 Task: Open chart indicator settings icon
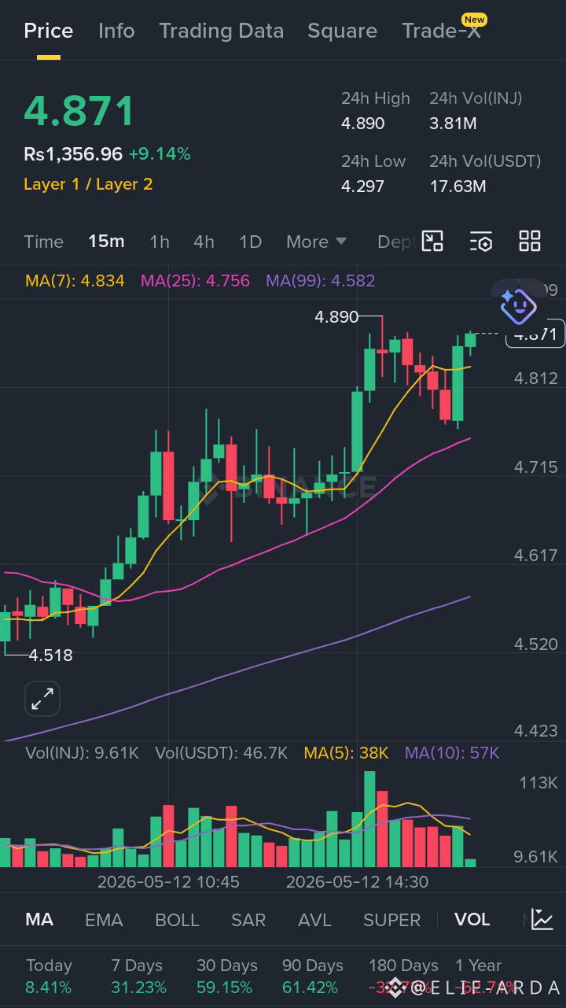coord(481,241)
